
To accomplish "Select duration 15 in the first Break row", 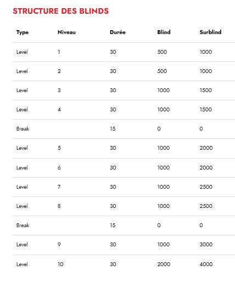I will tap(113, 129).
